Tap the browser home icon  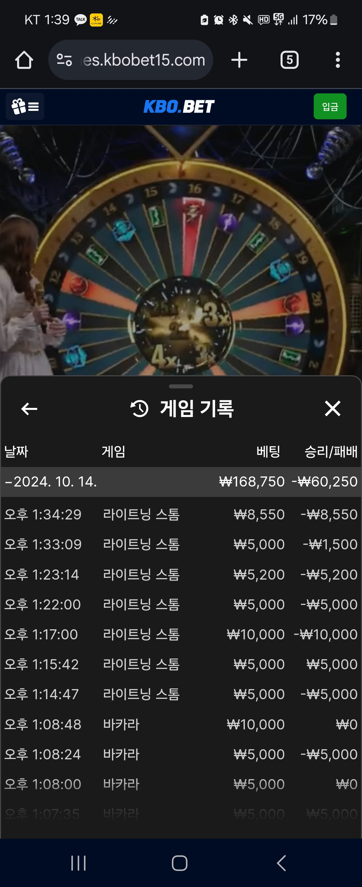pos(24,60)
